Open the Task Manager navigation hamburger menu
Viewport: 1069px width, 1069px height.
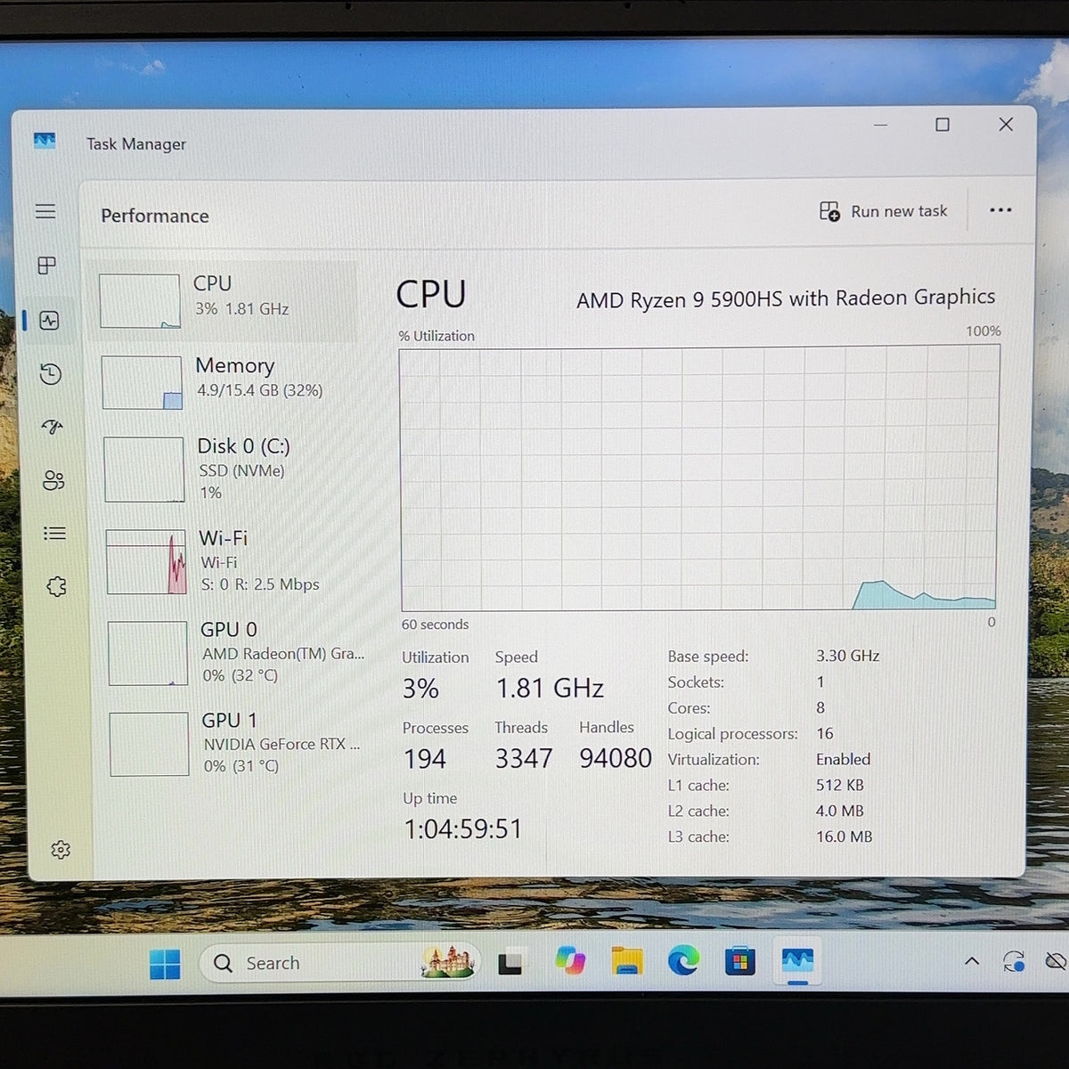click(x=45, y=211)
